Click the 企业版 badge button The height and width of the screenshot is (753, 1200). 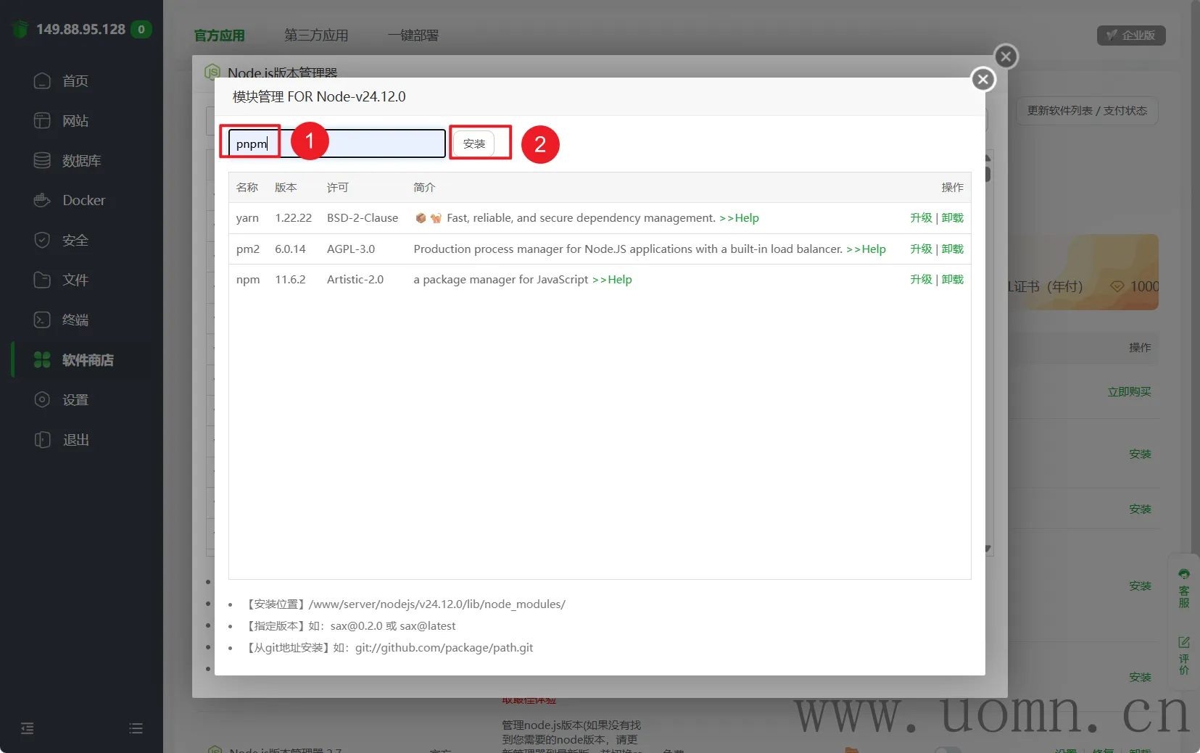pos(1130,35)
